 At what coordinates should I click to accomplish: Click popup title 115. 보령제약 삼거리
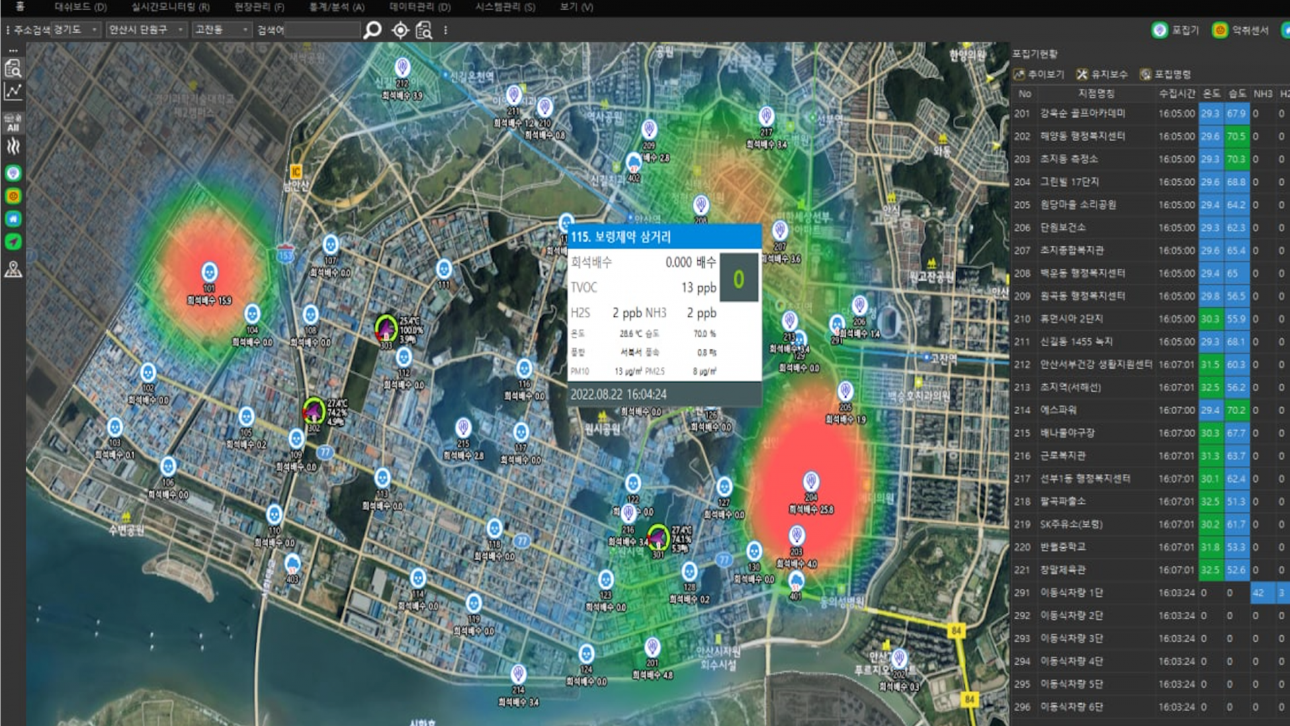pyautogui.click(x=621, y=237)
